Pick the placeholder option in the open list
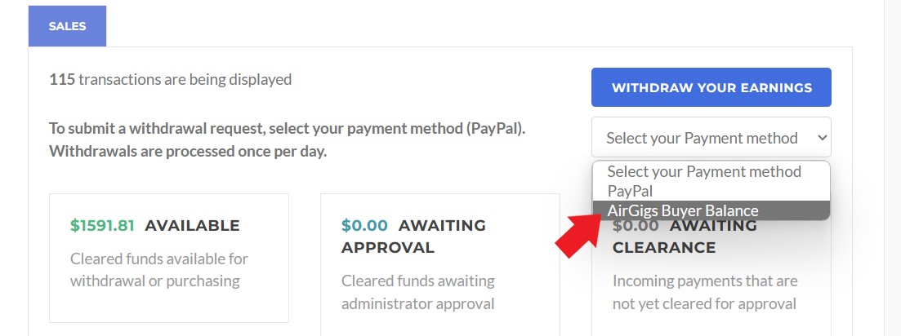 coord(704,172)
